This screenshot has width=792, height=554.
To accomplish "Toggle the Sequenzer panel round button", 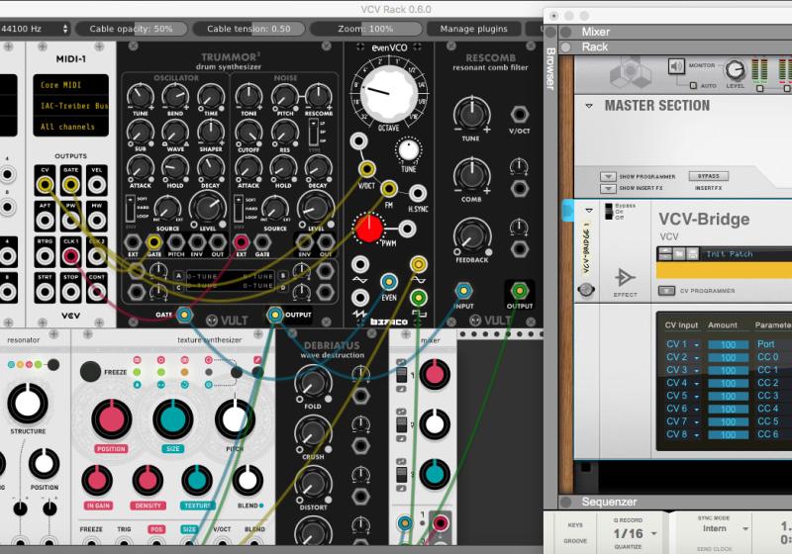I will (565, 502).
